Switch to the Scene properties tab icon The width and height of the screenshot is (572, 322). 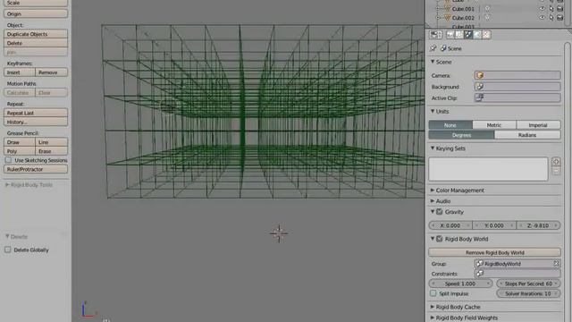[x=468, y=35]
